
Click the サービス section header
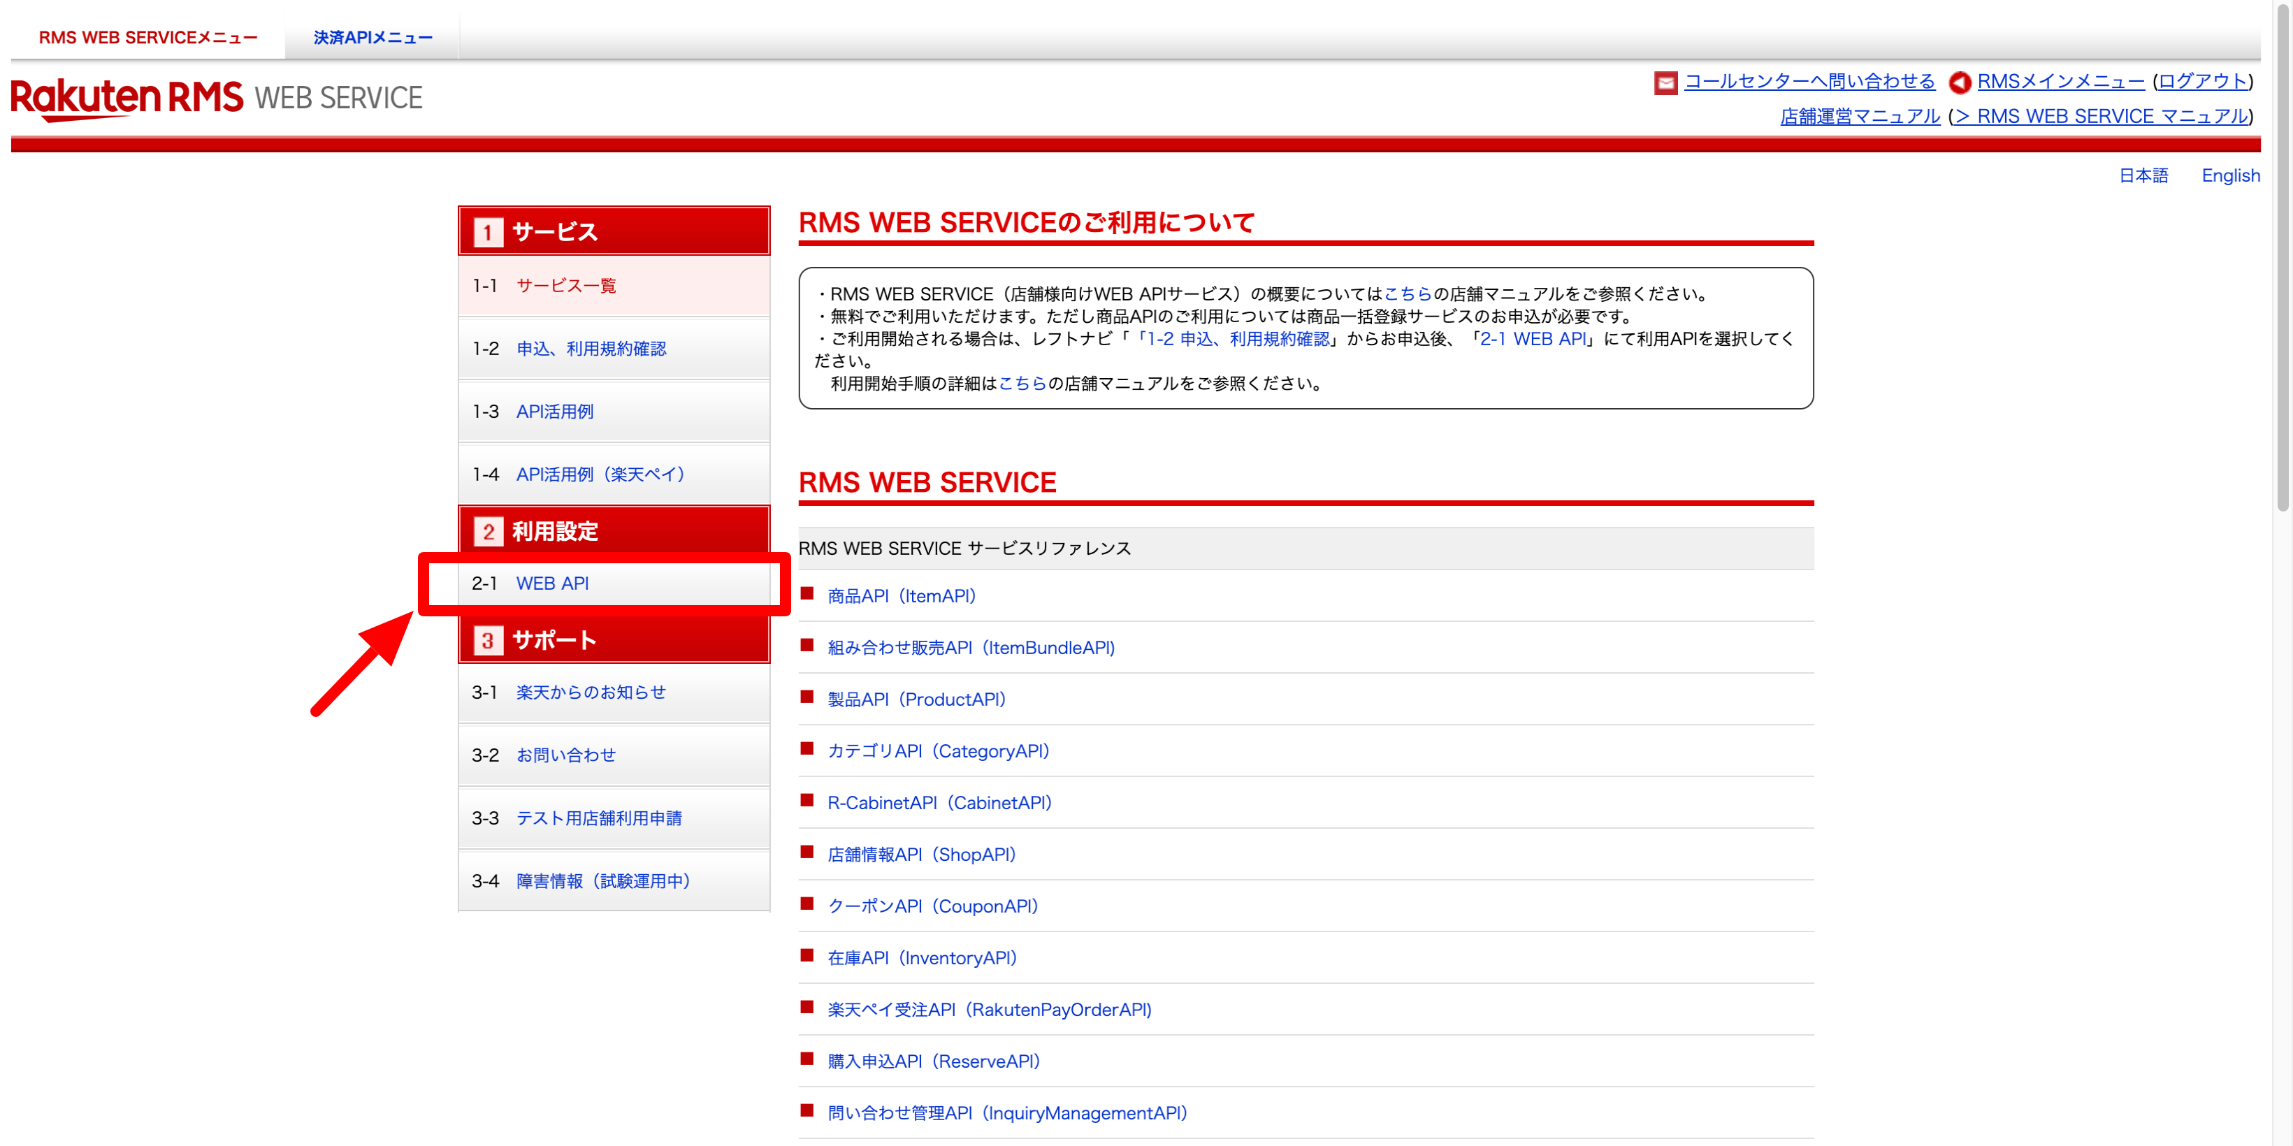click(x=614, y=231)
